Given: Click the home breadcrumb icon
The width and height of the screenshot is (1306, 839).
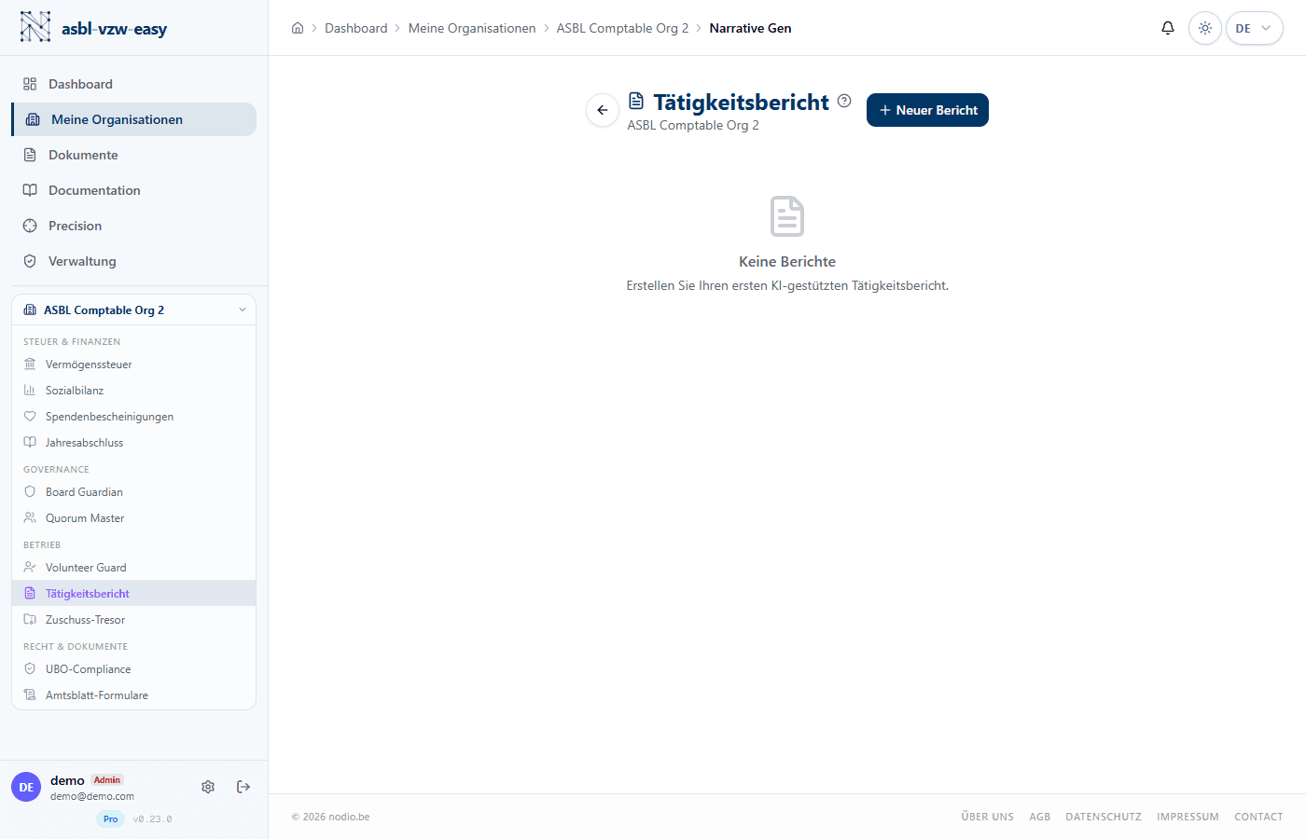Looking at the screenshot, I should coord(298,28).
